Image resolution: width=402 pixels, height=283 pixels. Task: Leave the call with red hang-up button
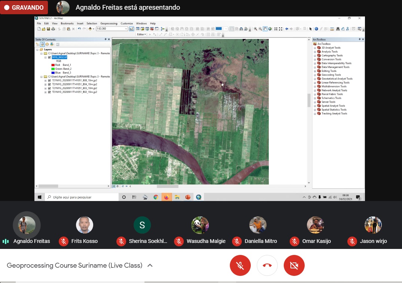(x=267, y=265)
